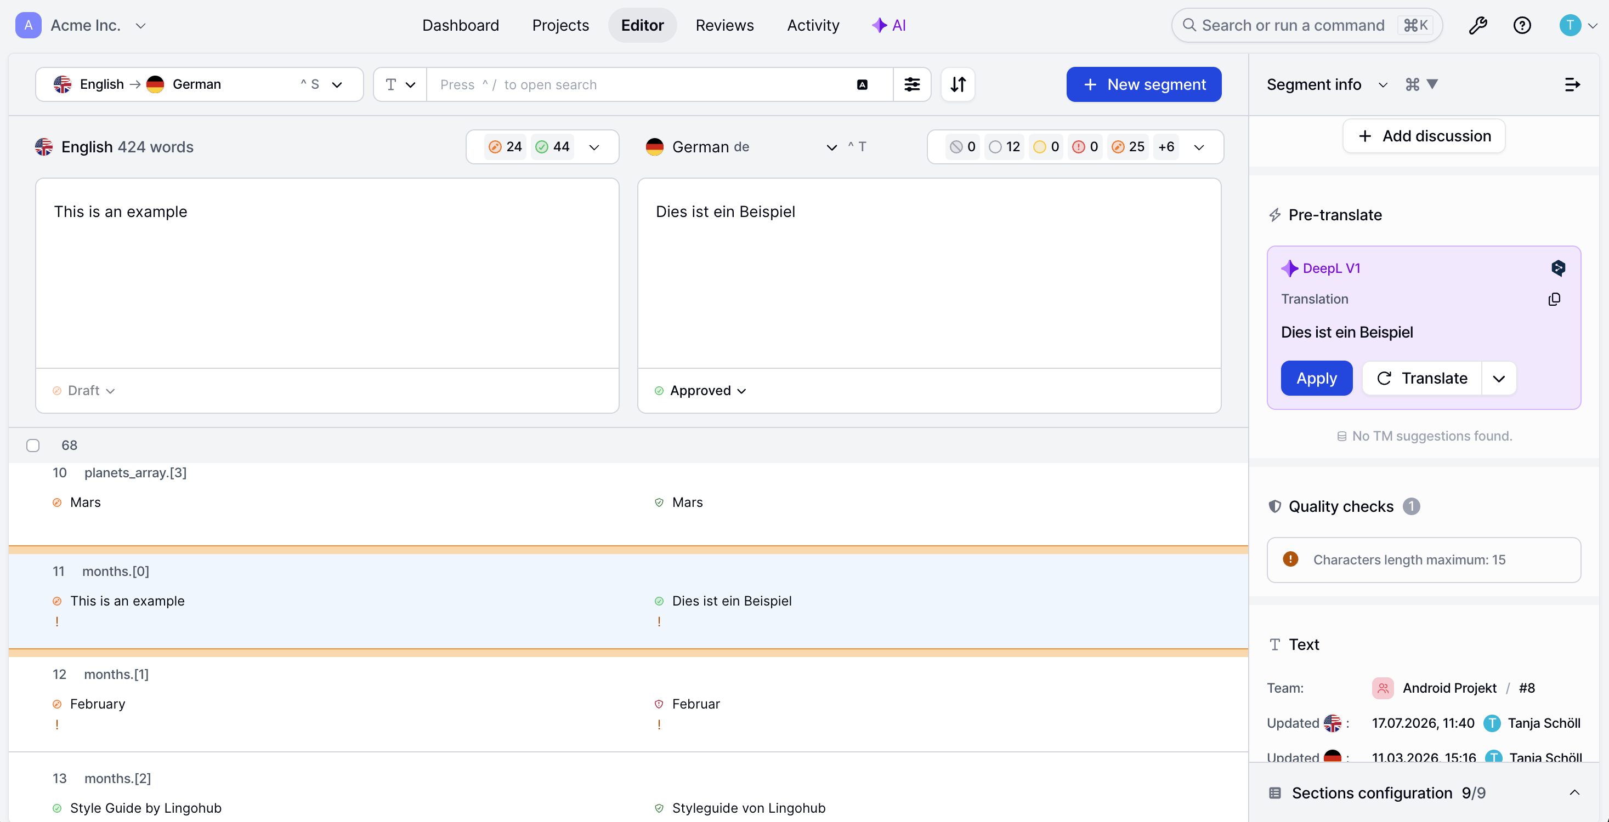Viewport: 1609px width, 822px height.
Task: Open the Approved status dropdown
Action: pyautogui.click(x=700, y=391)
